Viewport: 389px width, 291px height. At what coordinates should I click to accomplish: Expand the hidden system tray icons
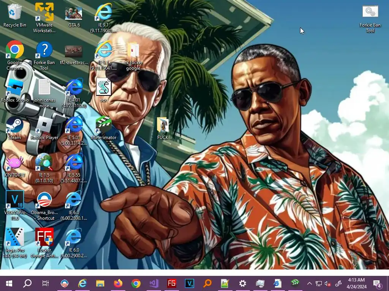point(310,283)
